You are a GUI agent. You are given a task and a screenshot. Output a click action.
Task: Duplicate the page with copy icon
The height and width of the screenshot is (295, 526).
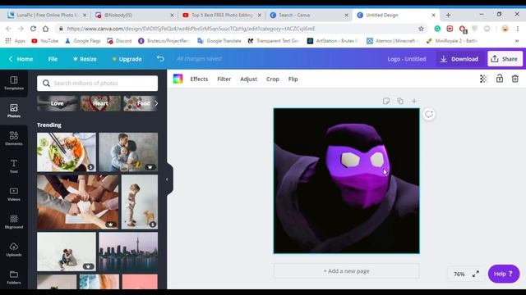click(400, 101)
